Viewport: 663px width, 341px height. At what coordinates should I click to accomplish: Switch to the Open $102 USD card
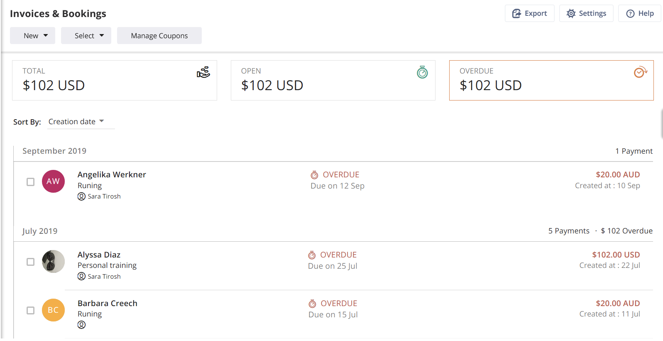pyautogui.click(x=333, y=80)
